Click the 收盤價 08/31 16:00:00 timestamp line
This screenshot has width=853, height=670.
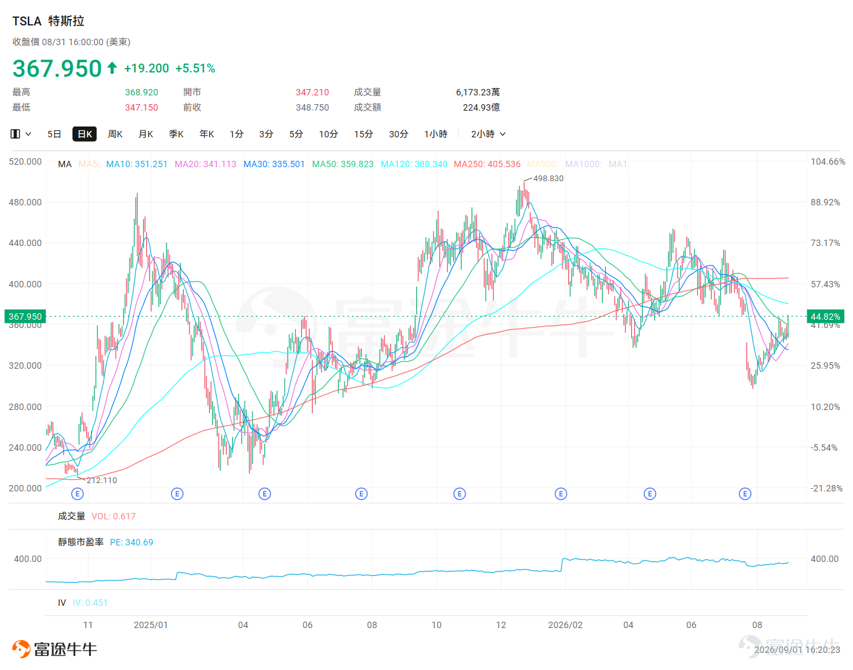tap(71, 42)
